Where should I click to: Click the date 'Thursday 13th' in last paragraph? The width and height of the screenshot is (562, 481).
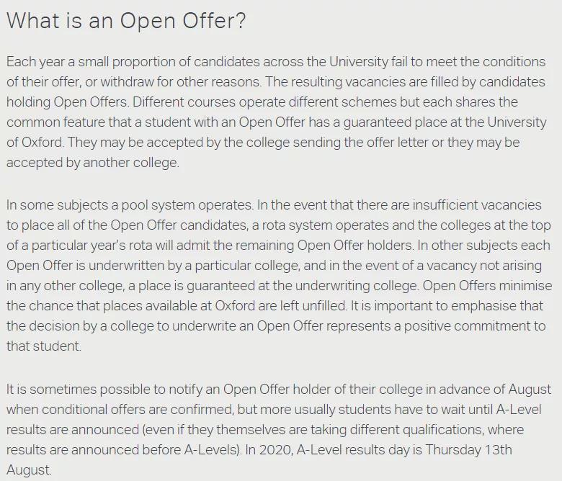468,450
